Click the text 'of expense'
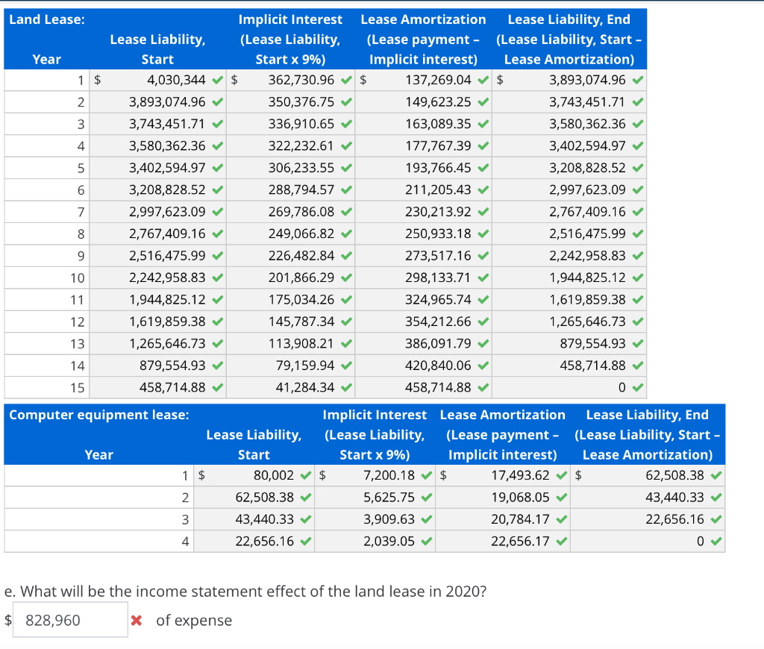The height and width of the screenshot is (649, 764). 192,620
